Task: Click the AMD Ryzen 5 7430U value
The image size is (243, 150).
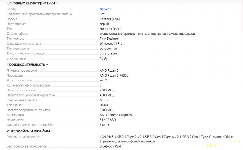Action: pos(114,76)
